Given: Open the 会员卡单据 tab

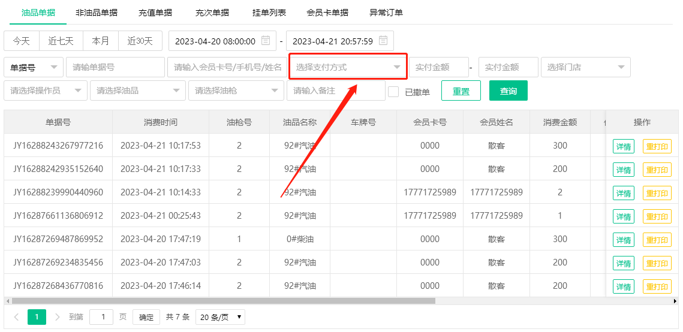Looking at the screenshot, I should (x=327, y=13).
